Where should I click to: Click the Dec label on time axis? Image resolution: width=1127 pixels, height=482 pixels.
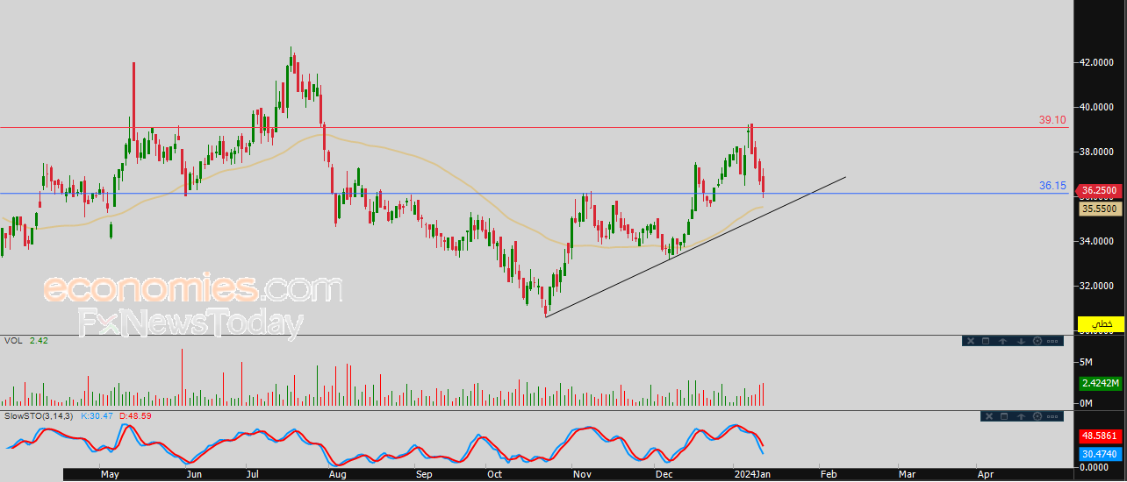click(664, 474)
